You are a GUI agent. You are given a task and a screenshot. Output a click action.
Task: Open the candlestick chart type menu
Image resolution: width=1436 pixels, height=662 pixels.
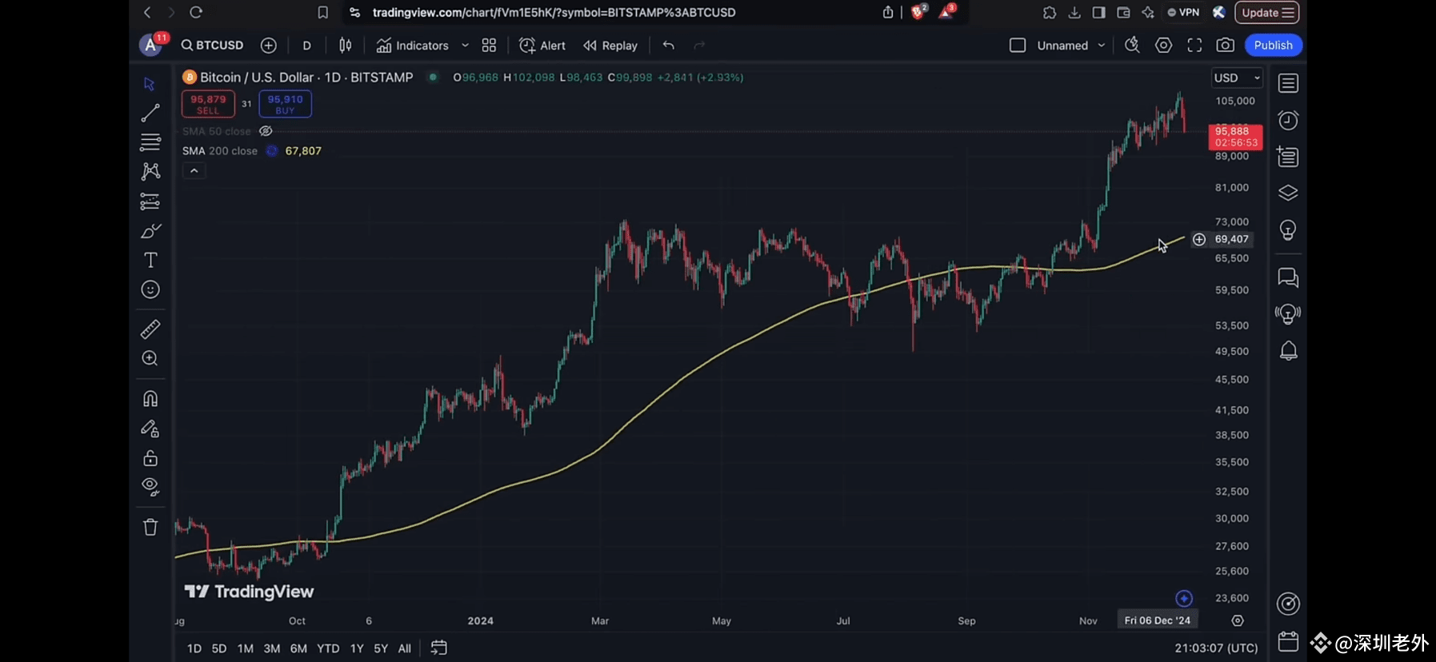pos(346,46)
